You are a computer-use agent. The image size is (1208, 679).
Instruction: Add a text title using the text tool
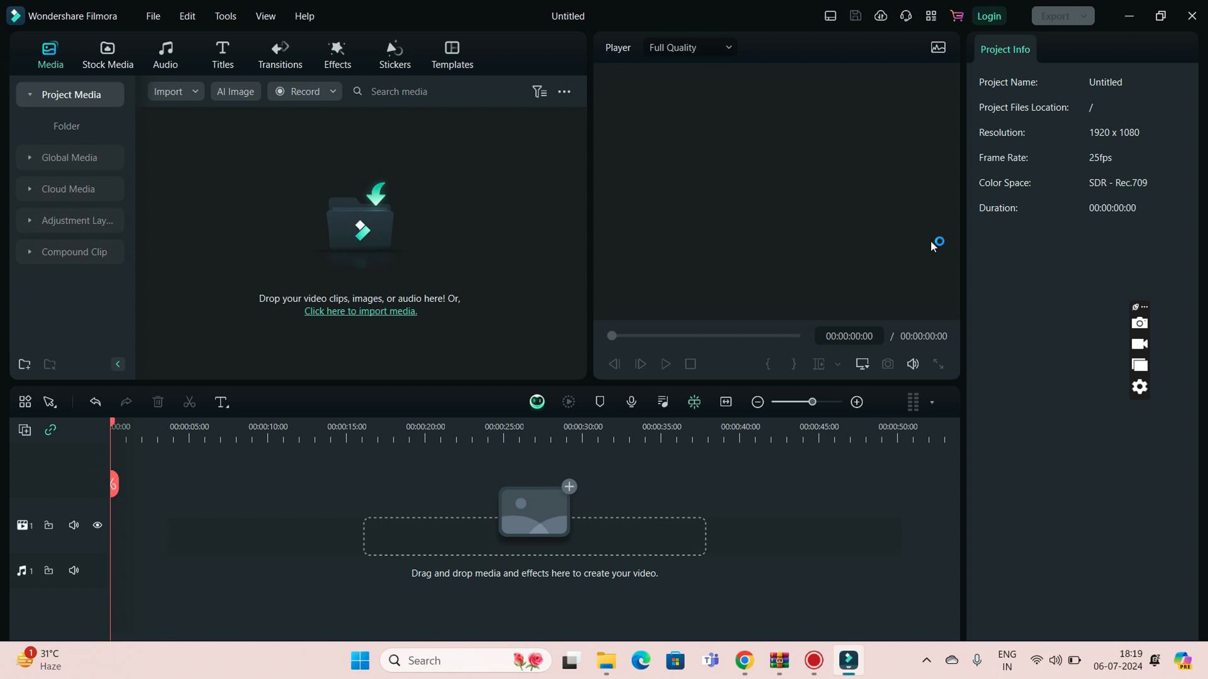click(x=221, y=402)
